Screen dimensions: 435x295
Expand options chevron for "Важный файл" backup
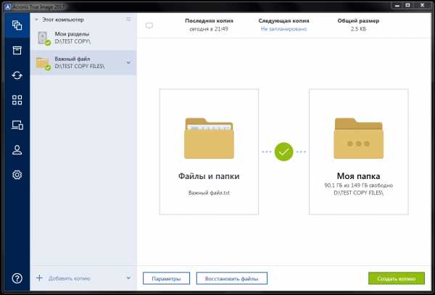pyautogui.click(x=128, y=62)
